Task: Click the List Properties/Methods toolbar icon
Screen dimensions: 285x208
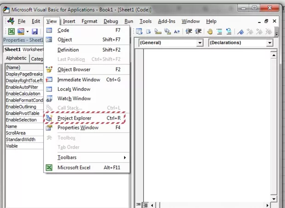Action: tap(139, 31)
